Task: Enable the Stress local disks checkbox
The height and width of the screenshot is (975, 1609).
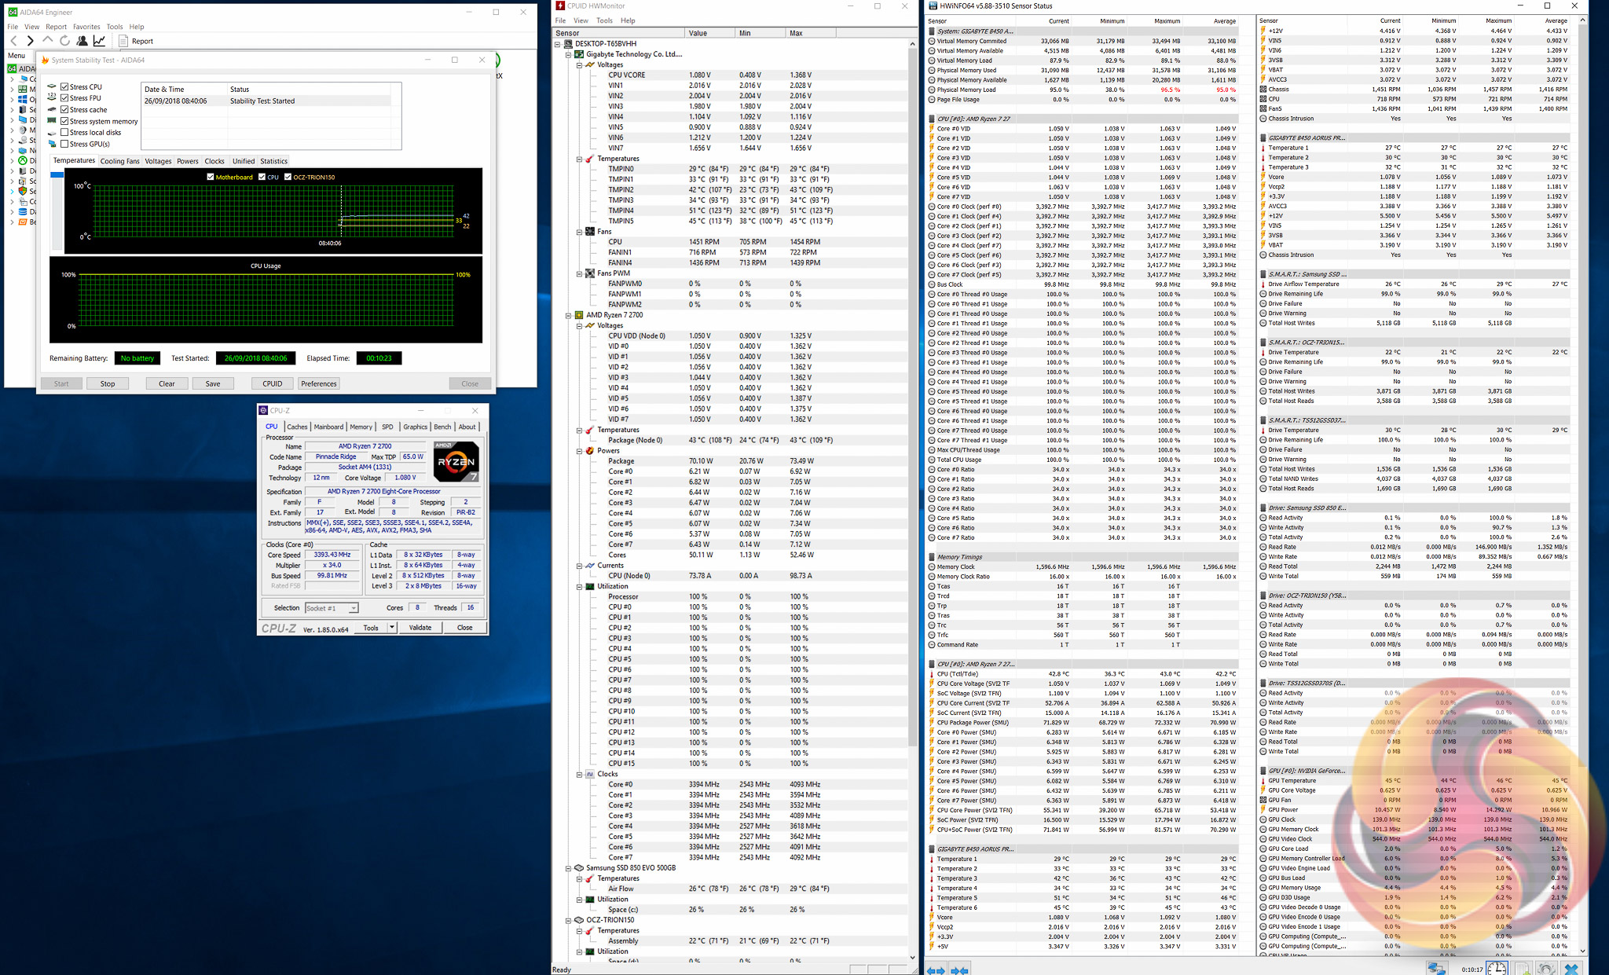Action: coord(64,133)
